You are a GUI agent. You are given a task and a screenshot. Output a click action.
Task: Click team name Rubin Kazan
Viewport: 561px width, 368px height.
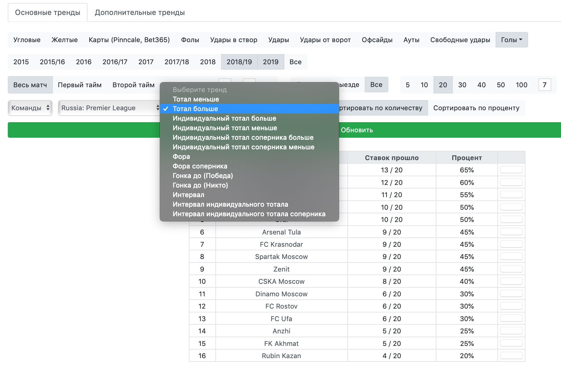click(x=281, y=356)
